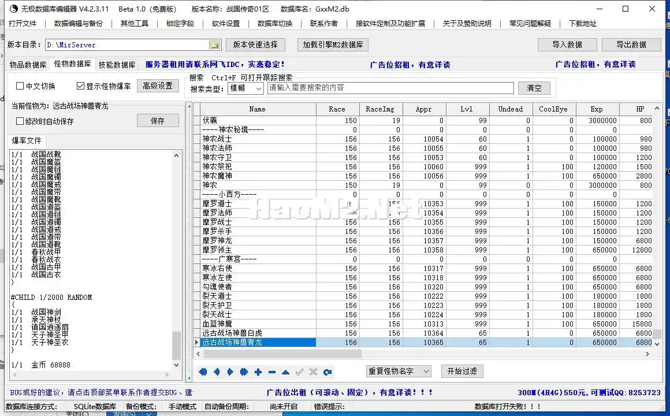Click row indicator arrow of selected row
This screenshot has height=416, width=670.
coord(196,343)
